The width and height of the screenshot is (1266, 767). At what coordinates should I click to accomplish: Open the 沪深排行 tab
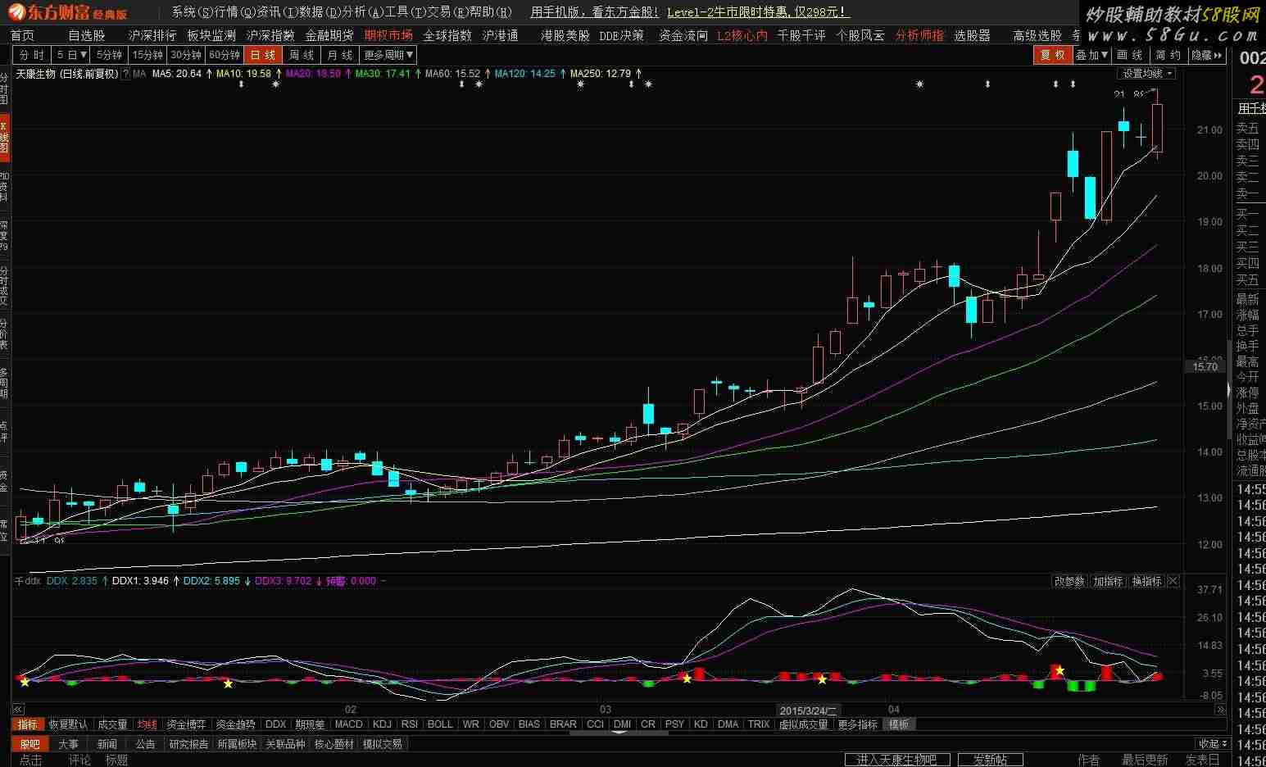click(152, 35)
